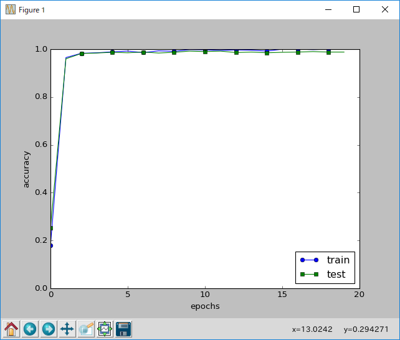This screenshot has width=400, height=340.
Task: Go forward to next view arrow
Action: (x=49, y=329)
